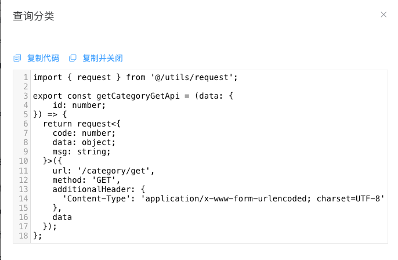Click the import request code line

(135, 77)
